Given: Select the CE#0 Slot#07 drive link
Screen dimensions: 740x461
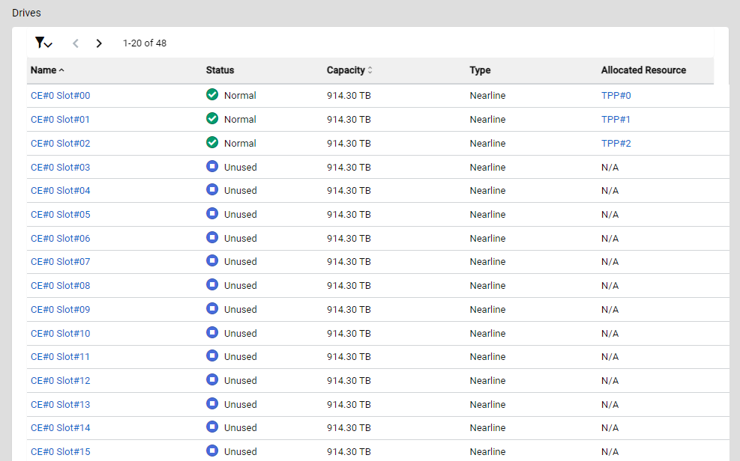Looking at the screenshot, I should click(x=60, y=262).
